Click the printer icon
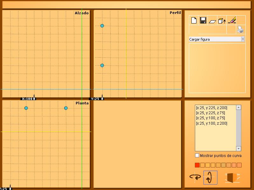The width and height of the screenshot is (254, 190). [x=240, y=29]
